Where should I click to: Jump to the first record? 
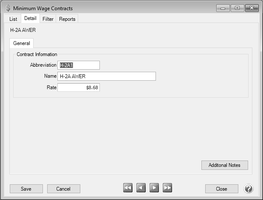(128, 188)
